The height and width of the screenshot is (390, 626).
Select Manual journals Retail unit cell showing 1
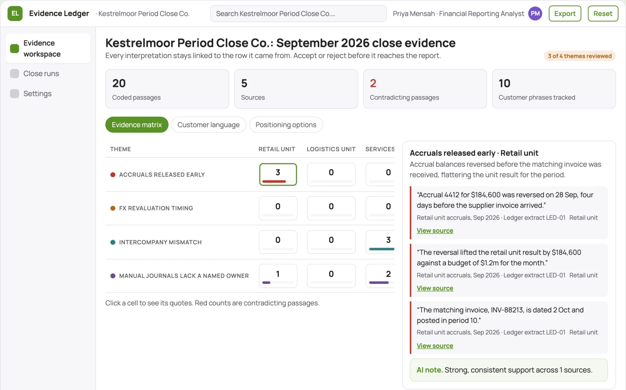click(x=278, y=276)
